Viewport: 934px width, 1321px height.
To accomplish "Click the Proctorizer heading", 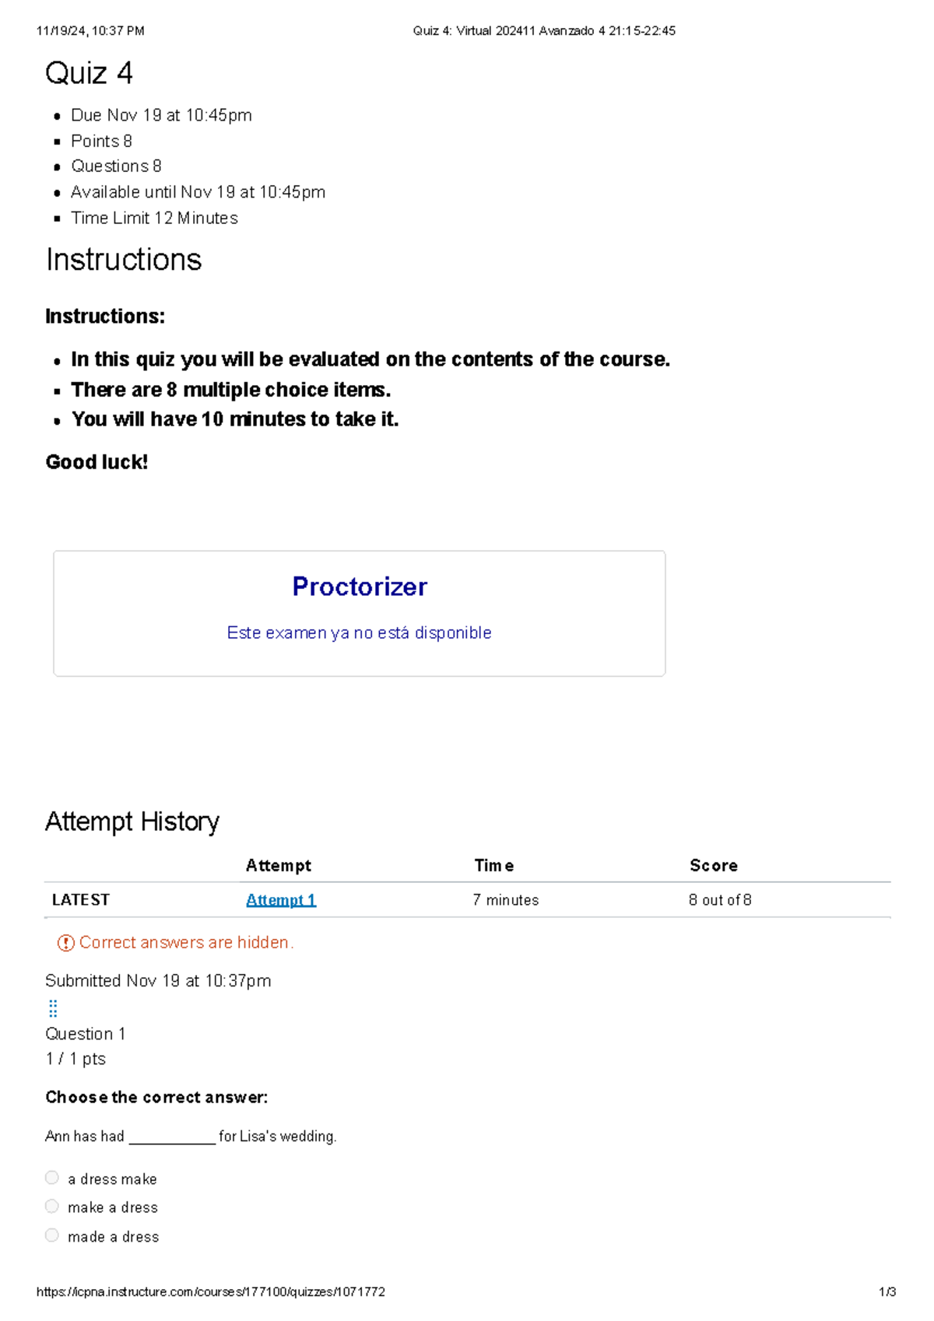I will [360, 587].
